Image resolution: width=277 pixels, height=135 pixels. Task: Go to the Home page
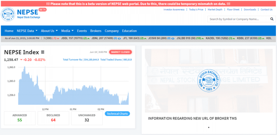[x=9, y=31]
